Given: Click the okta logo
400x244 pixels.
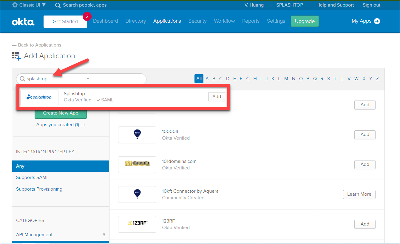Looking at the screenshot, I should pos(23,21).
